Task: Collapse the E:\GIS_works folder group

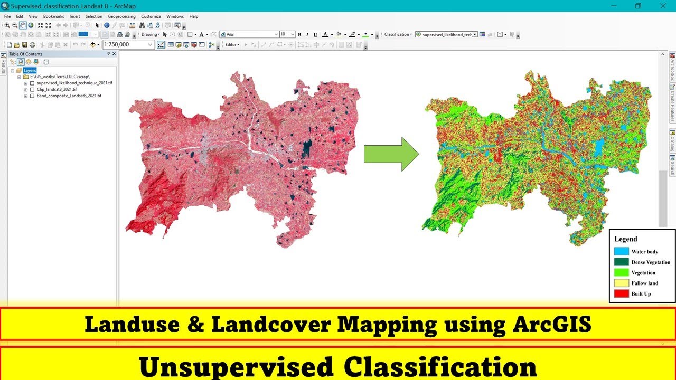Action: pos(19,77)
